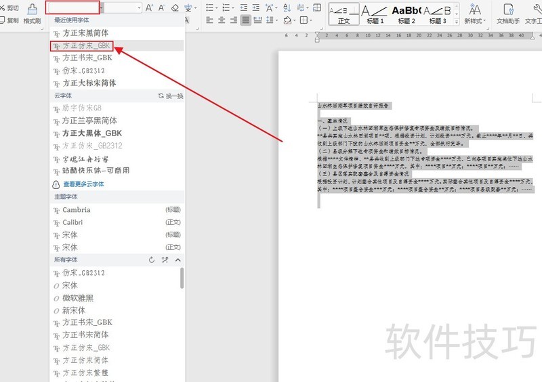Viewport: 542px width, 382px height.
Task: Select theme font Cambria (标题)
Action: click(117, 210)
